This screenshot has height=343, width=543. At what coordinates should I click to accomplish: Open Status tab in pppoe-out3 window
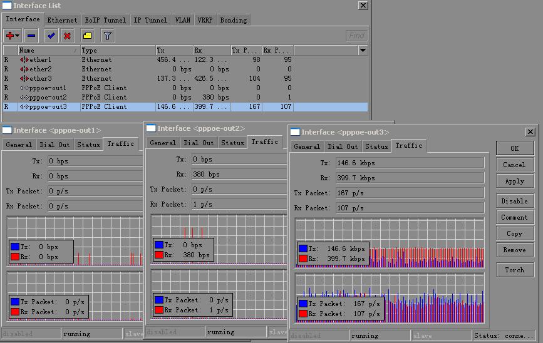coord(376,146)
